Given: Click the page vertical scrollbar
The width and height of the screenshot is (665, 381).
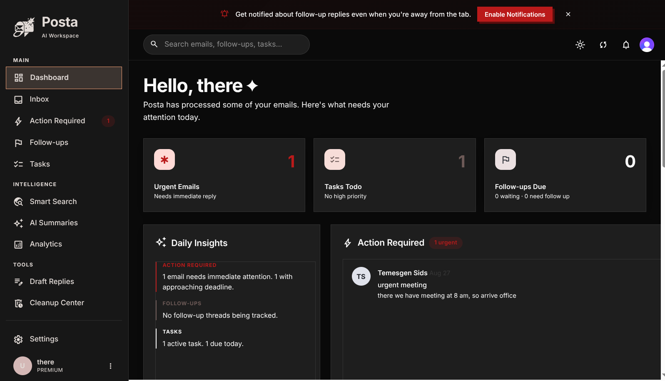Looking at the screenshot, I should pyautogui.click(x=663, y=119).
